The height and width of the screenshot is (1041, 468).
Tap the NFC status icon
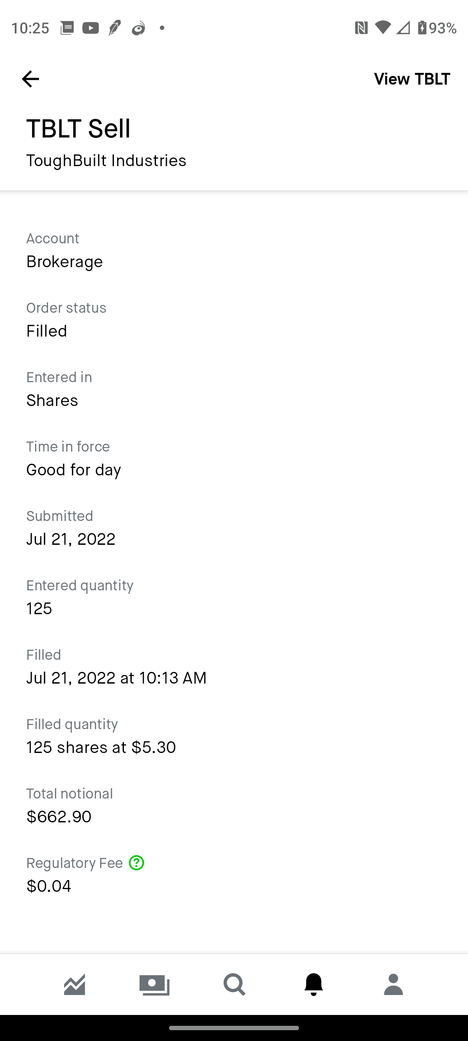361,28
